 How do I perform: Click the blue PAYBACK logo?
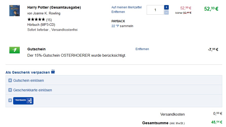click(23, 101)
